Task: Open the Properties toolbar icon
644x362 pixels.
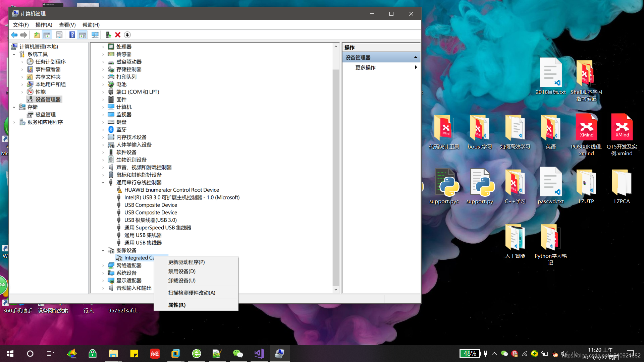Action: click(59, 35)
